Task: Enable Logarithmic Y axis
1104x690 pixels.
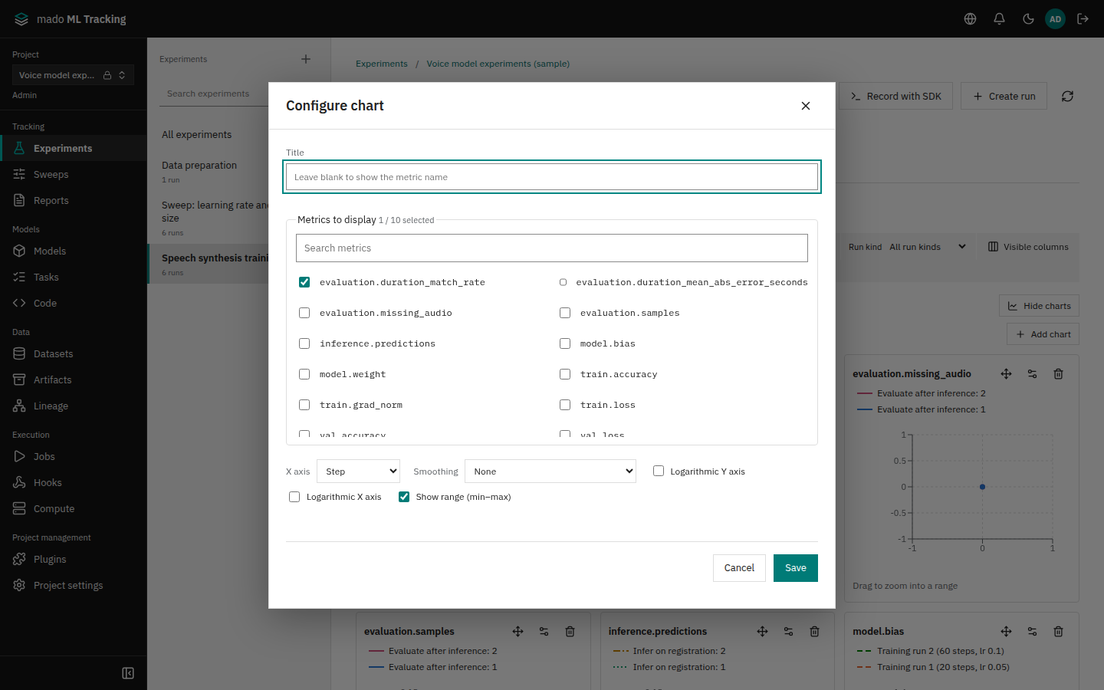Action: pyautogui.click(x=659, y=471)
